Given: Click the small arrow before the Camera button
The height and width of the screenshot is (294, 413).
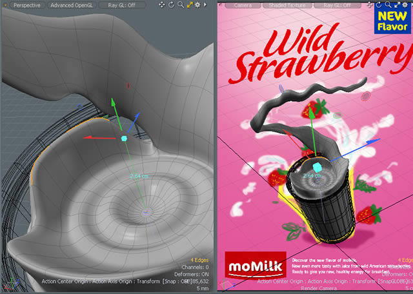Looking at the screenshot, I should pos(221,5).
